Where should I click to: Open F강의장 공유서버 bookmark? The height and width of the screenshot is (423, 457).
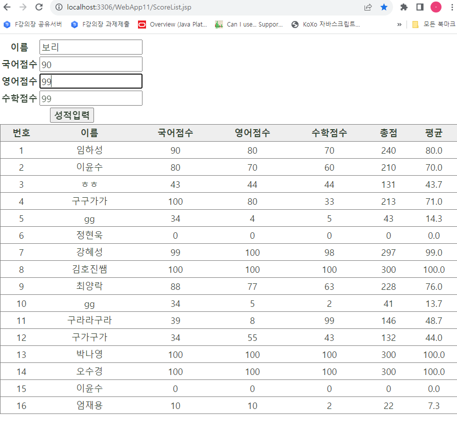coord(32,25)
